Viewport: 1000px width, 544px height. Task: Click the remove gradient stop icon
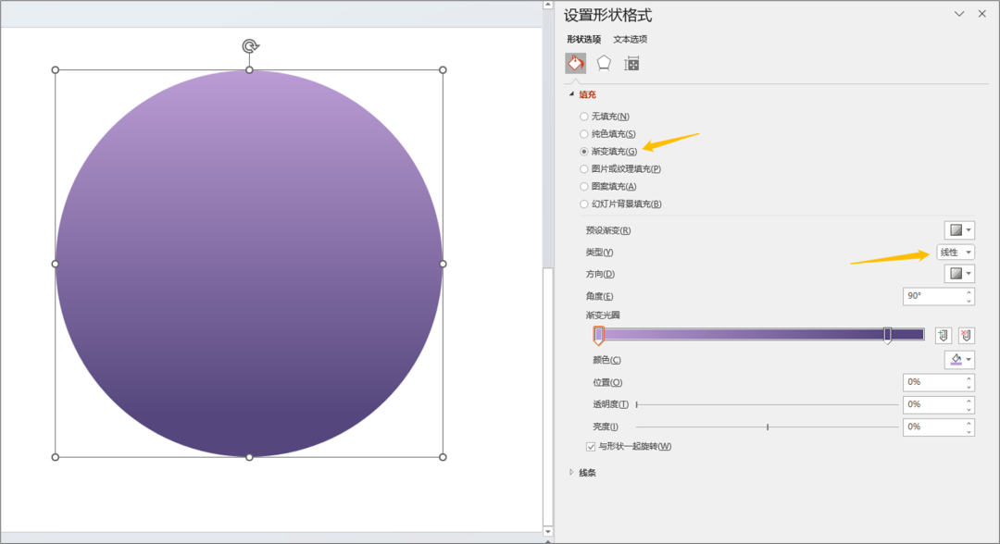tap(966, 335)
